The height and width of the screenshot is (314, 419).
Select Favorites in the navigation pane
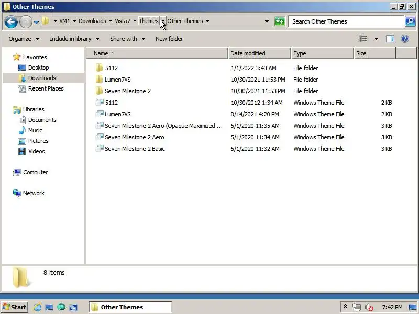pyautogui.click(x=35, y=57)
